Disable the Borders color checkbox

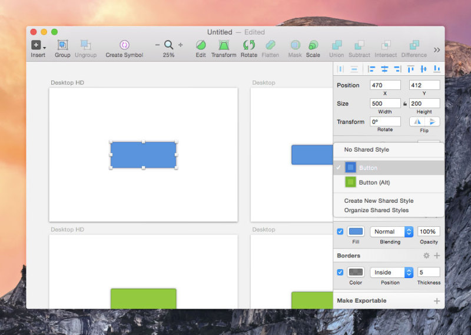(x=340, y=272)
